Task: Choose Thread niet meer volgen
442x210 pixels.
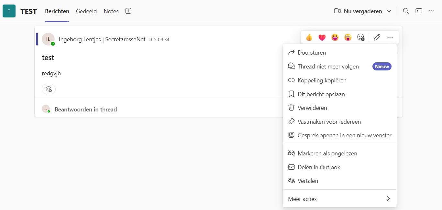Action: (340, 67)
